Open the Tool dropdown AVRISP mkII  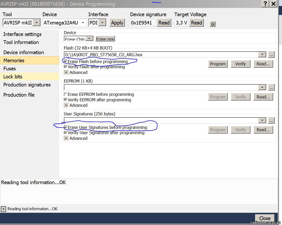36,23
